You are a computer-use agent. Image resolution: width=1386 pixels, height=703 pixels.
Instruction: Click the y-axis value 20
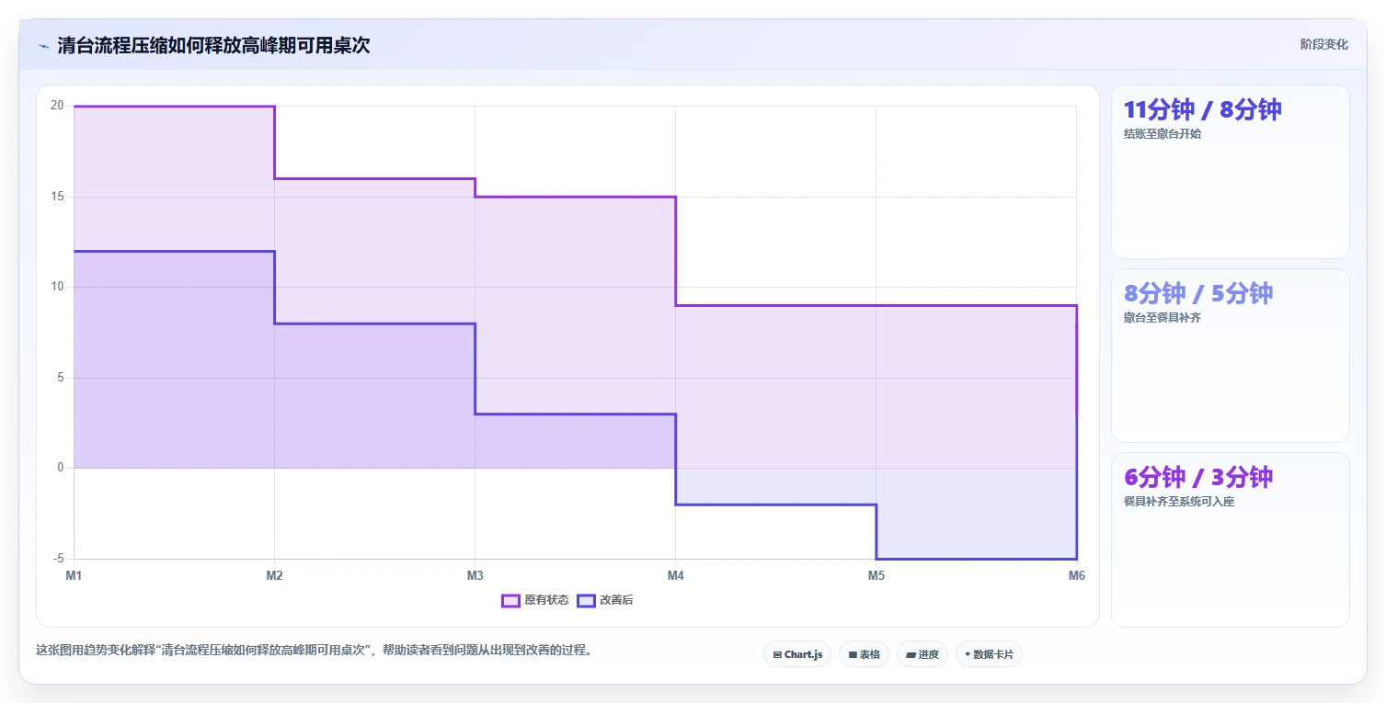click(x=57, y=106)
